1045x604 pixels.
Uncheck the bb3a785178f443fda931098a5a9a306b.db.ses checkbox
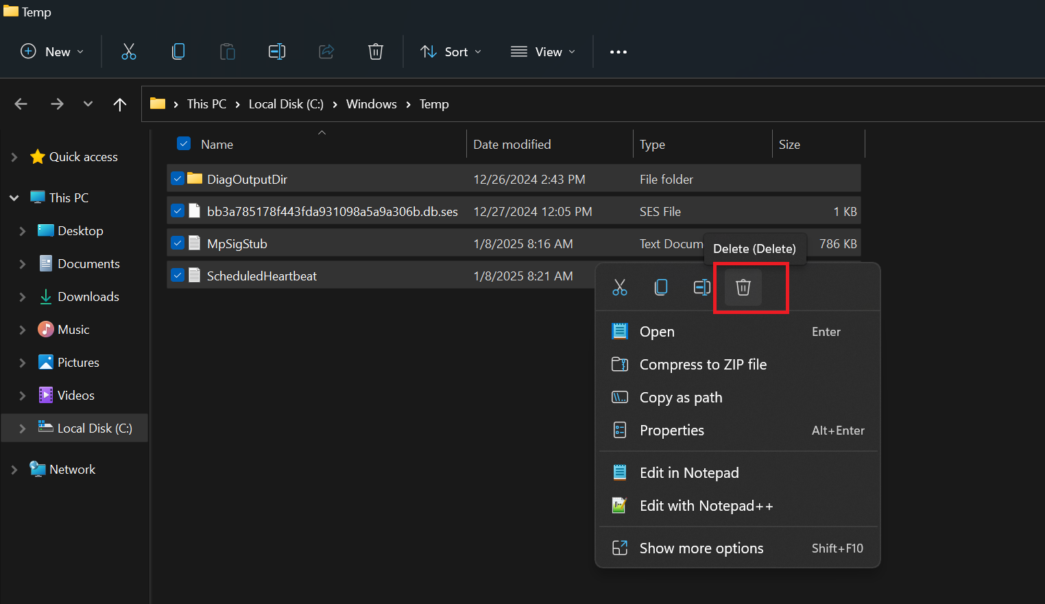pos(178,210)
